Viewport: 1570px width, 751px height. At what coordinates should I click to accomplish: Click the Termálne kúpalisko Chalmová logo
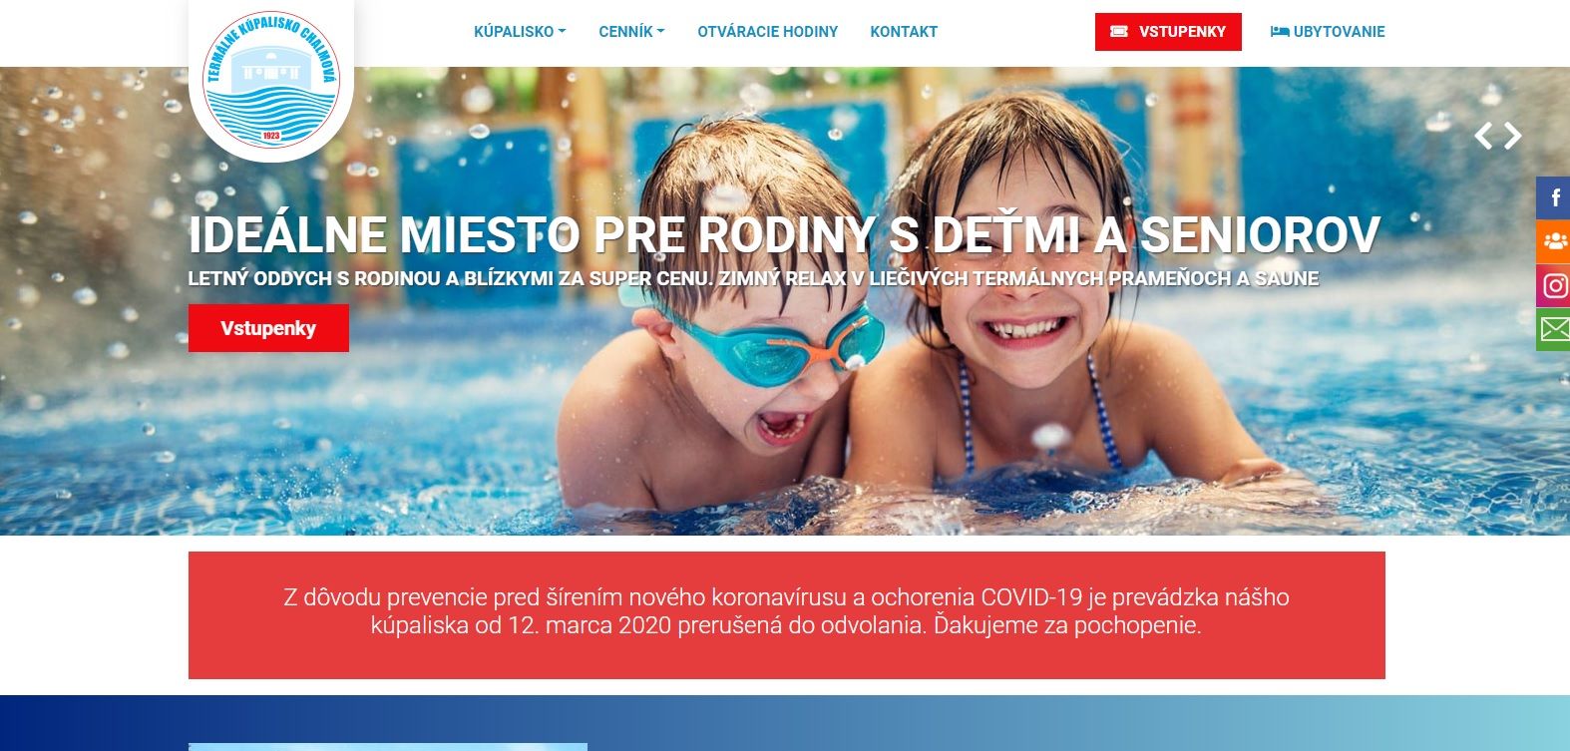point(271,79)
